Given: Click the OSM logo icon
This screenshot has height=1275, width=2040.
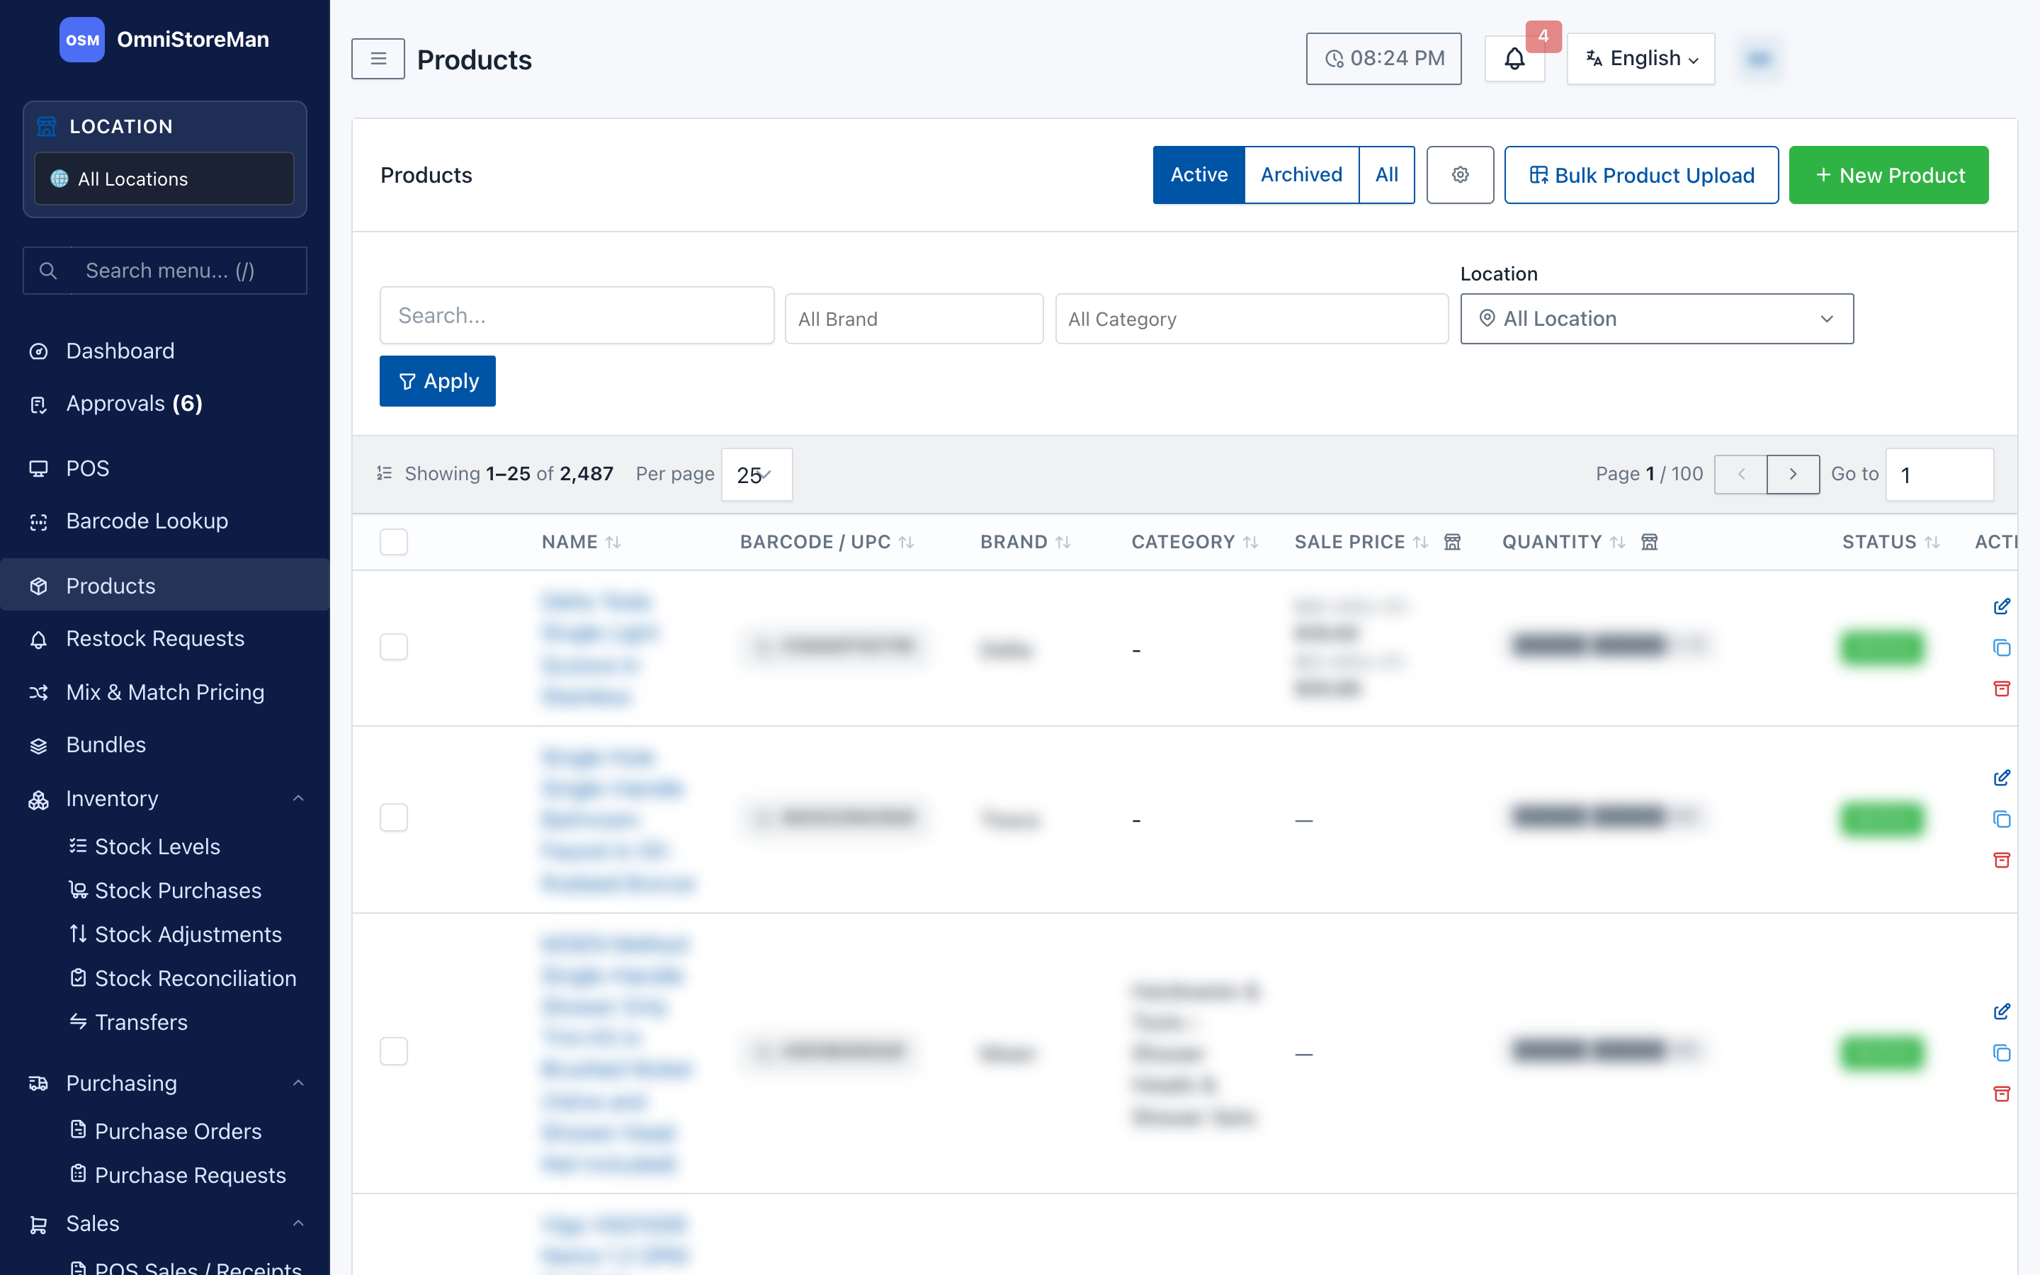Looking at the screenshot, I should coord(81,40).
